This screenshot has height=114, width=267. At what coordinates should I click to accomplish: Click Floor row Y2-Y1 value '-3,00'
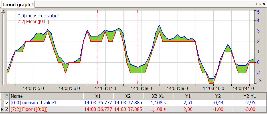coord(250,109)
